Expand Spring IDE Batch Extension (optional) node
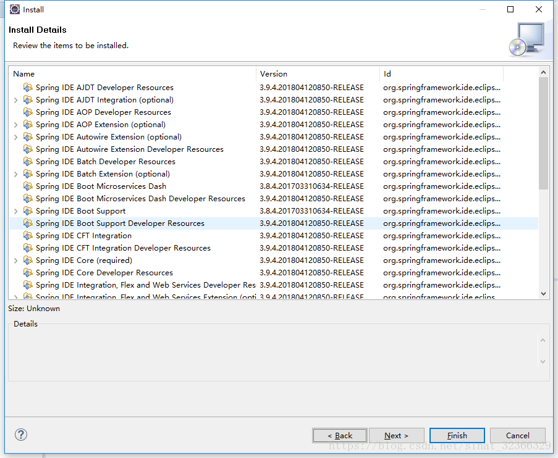The image size is (558, 458). [x=15, y=174]
